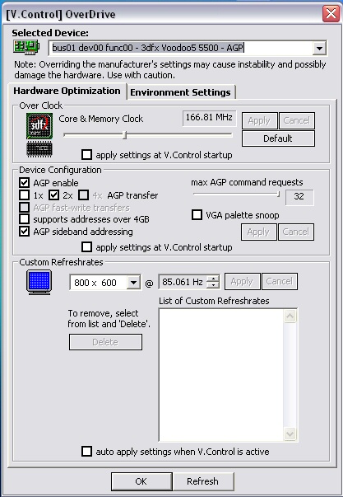The width and height of the screenshot is (343, 497).
Task: Click the custom refreshrates list scroll down arrow
Action: tap(290, 434)
